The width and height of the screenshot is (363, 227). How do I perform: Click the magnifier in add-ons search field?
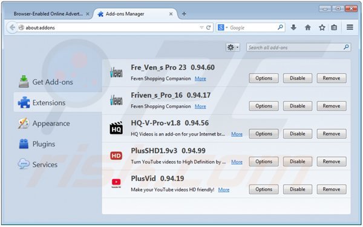[346, 47]
